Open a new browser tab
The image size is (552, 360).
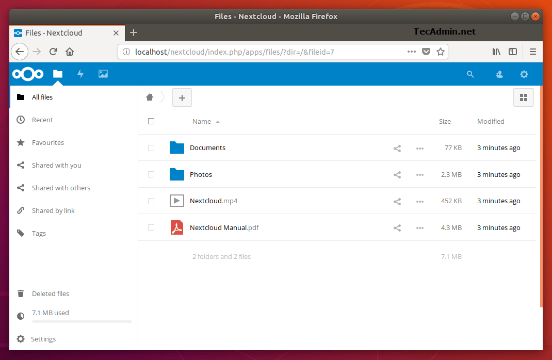(134, 32)
